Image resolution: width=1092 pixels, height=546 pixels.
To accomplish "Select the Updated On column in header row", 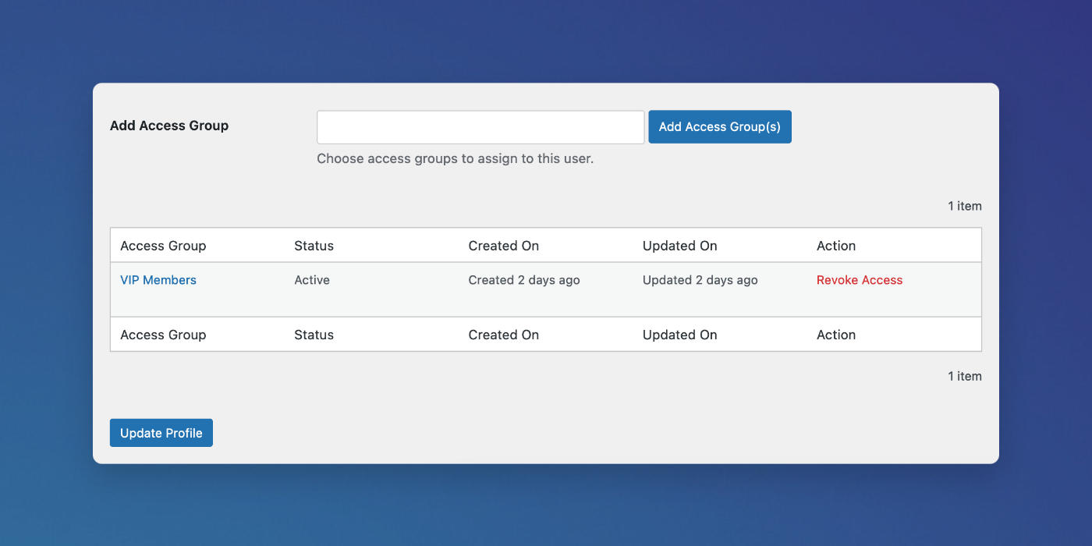I will (679, 246).
